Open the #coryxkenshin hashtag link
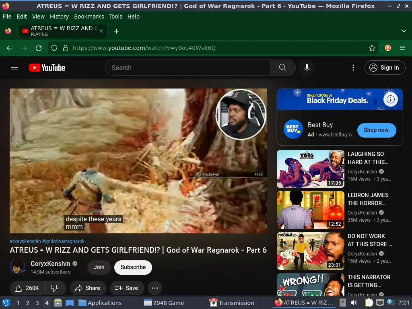This screenshot has width=412, height=309. pos(25,241)
